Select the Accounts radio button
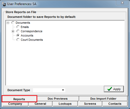130x109 pixels. click(x=18, y=35)
